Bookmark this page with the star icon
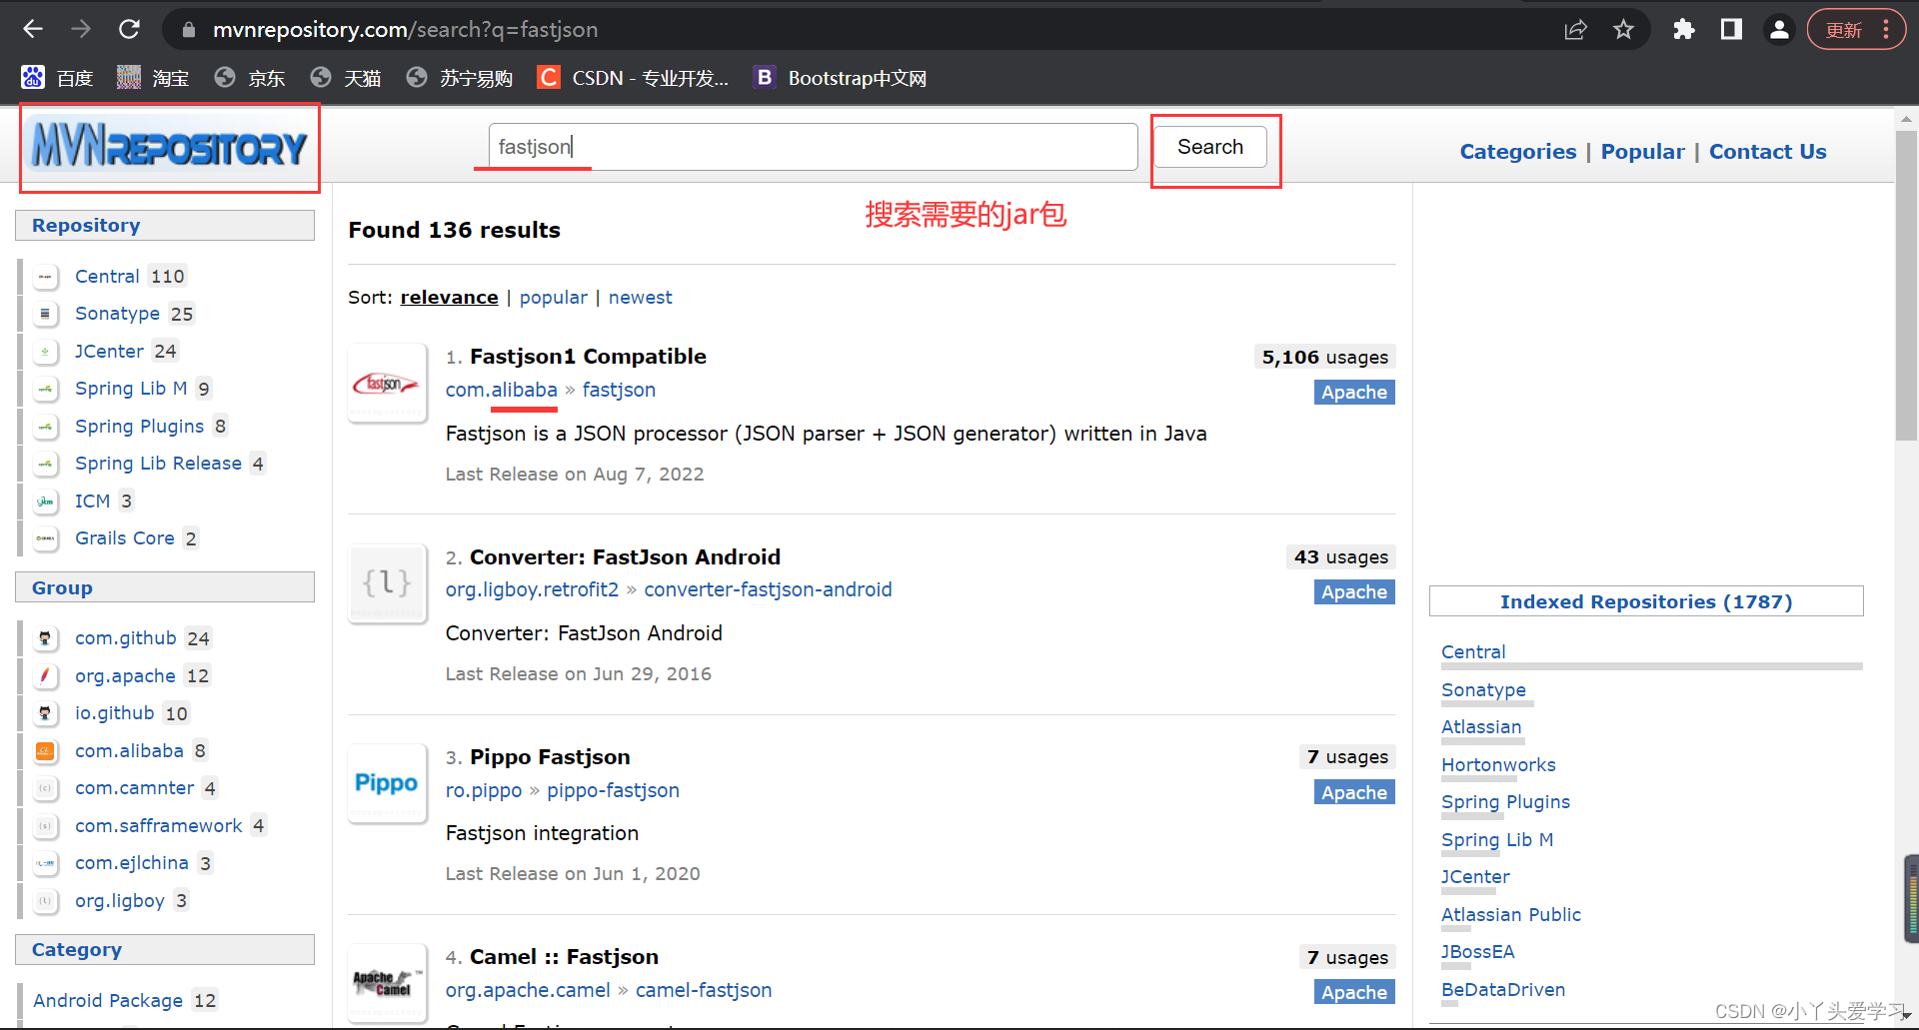The image size is (1919, 1030). 1623,29
